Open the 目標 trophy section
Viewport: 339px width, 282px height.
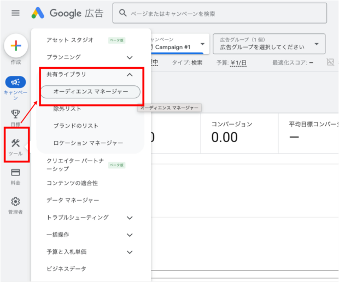pos(15,114)
